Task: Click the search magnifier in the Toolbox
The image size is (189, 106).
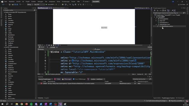Action: (x=35, y=10)
